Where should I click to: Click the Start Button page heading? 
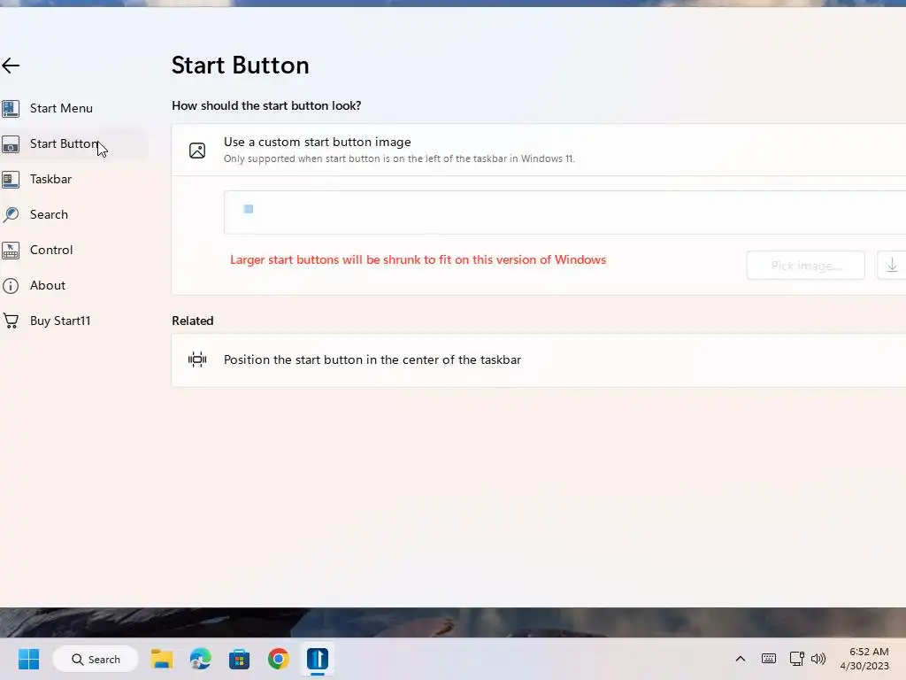(x=241, y=66)
